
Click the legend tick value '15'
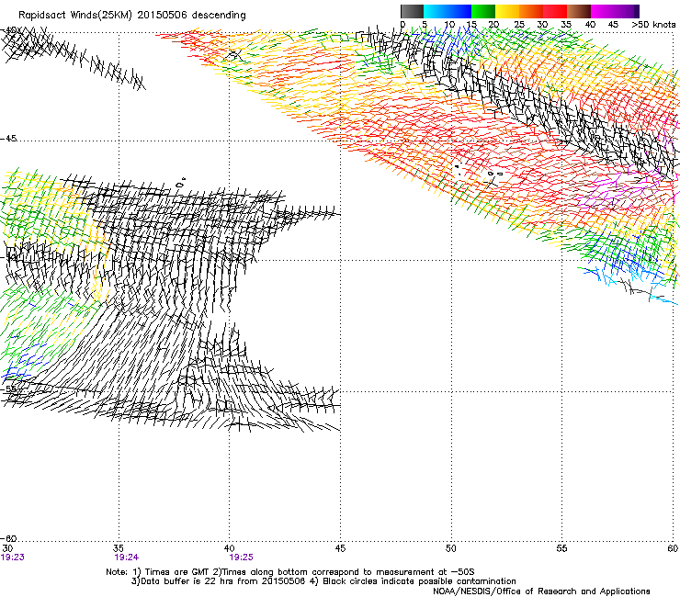click(471, 25)
